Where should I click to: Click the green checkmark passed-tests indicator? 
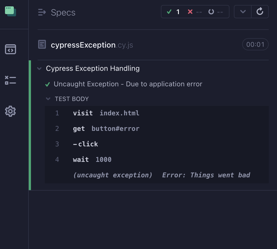click(169, 12)
